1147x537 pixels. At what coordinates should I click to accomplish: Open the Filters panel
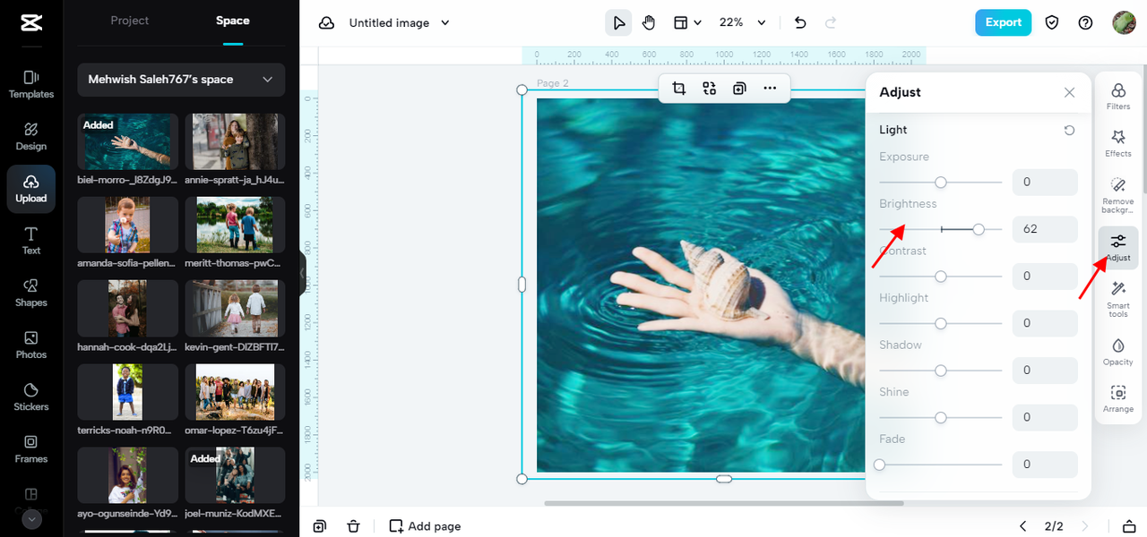click(1118, 97)
